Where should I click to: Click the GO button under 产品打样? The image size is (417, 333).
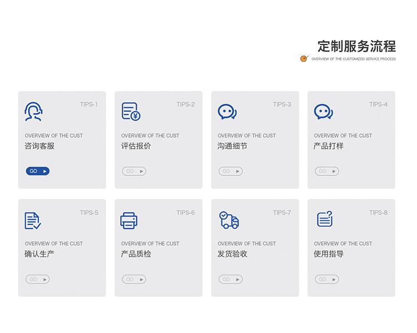tap(327, 171)
